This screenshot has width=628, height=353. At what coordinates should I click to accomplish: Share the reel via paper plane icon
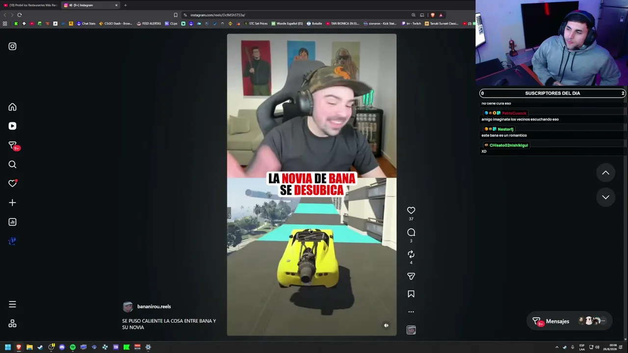(x=411, y=277)
